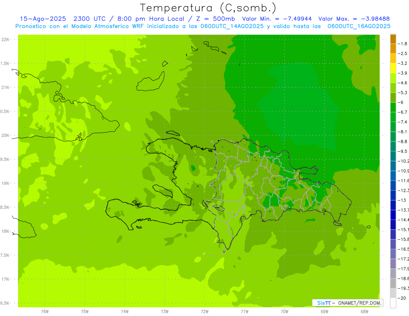Click the '75W' longitude axis label
The height and width of the screenshot is (316, 409).
point(85,312)
